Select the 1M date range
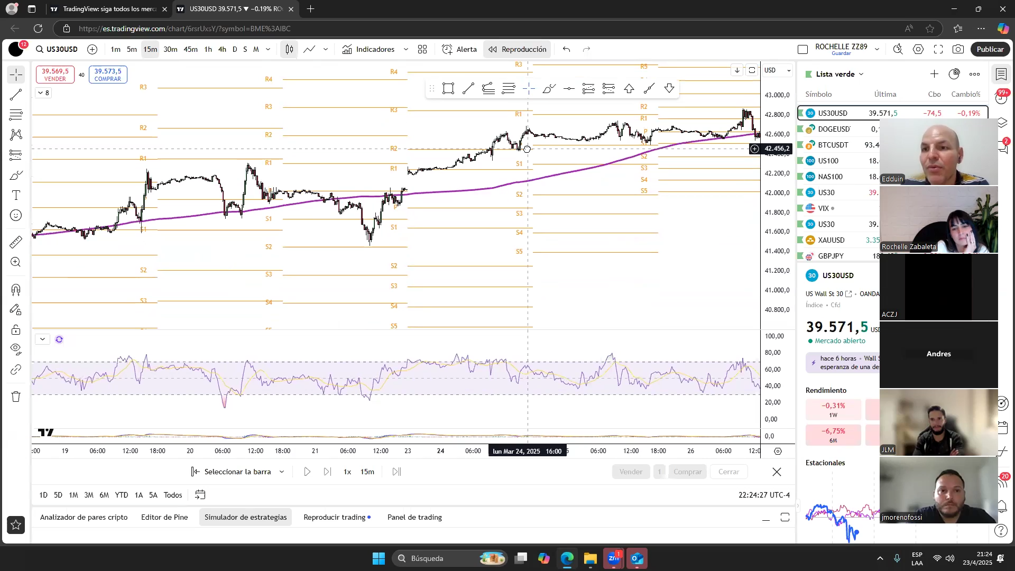Image resolution: width=1015 pixels, height=571 pixels. click(x=73, y=495)
